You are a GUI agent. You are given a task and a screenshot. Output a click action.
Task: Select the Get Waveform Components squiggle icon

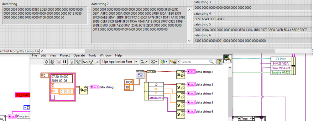tap(146, 91)
